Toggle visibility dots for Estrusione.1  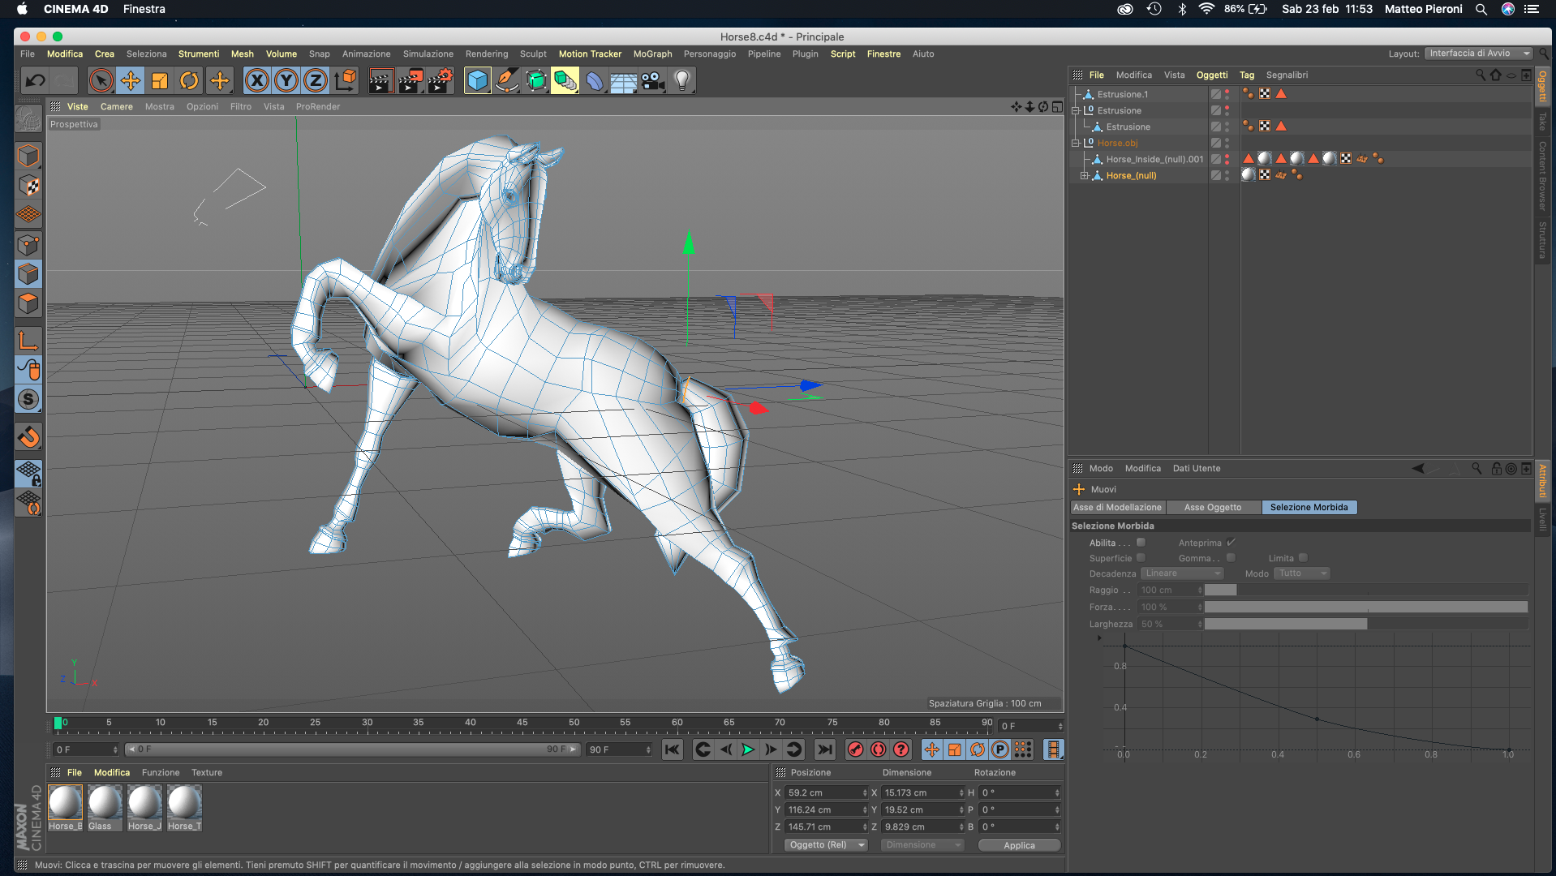tap(1227, 94)
